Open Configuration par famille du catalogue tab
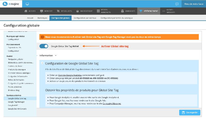Screen dimensions: 206x118 (117, 18)
